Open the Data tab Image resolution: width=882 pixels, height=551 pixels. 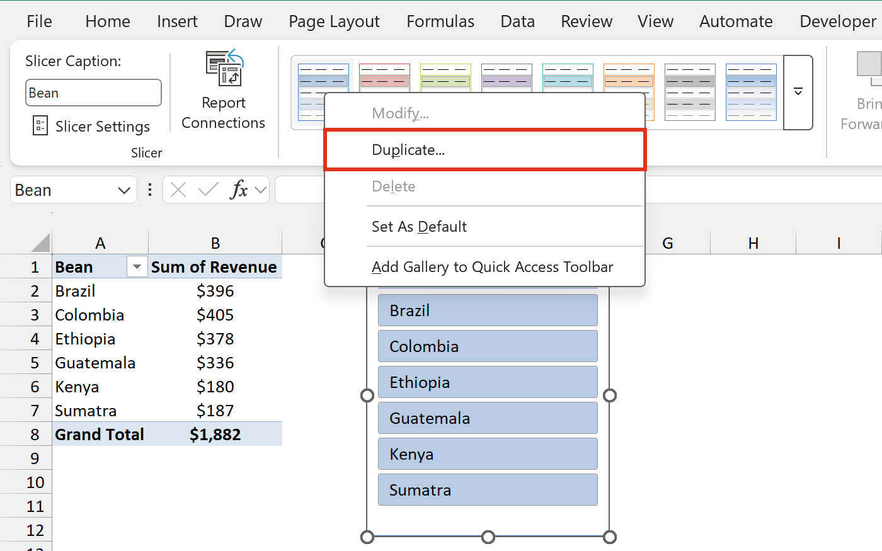tap(518, 21)
